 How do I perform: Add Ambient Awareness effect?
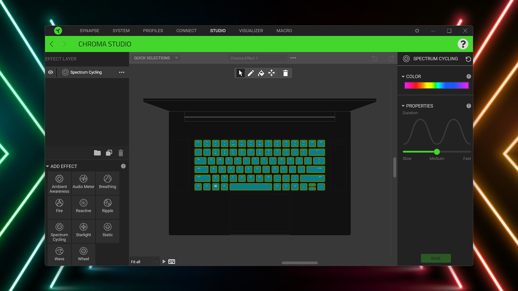point(59,183)
